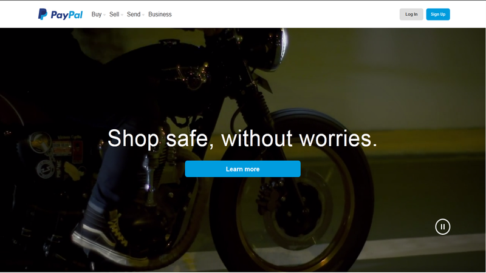Expand the arrow next to Sell
486x273 pixels.
[122, 15]
